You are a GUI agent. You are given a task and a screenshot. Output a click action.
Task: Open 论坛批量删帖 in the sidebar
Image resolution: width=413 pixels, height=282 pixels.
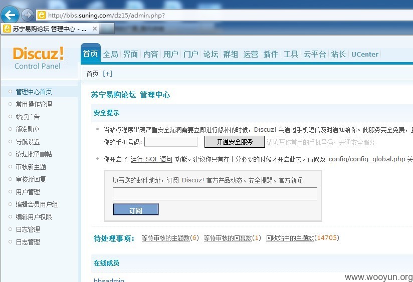point(34,154)
